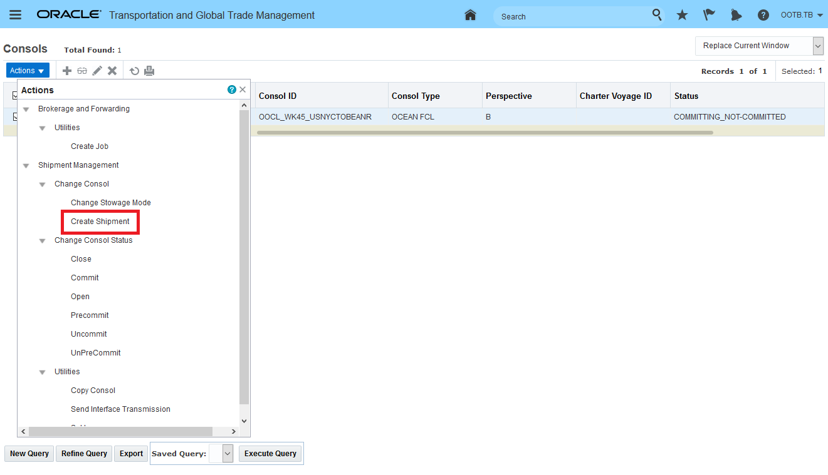
Task: Open the notifications bell icon
Action: [x=736, y=15]
